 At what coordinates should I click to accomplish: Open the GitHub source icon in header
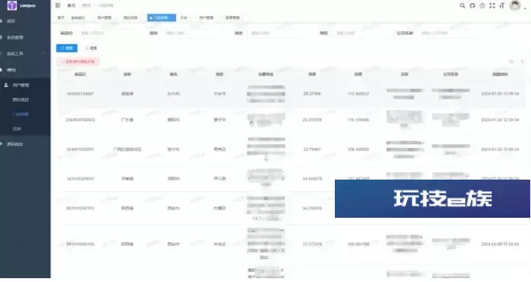472,5
